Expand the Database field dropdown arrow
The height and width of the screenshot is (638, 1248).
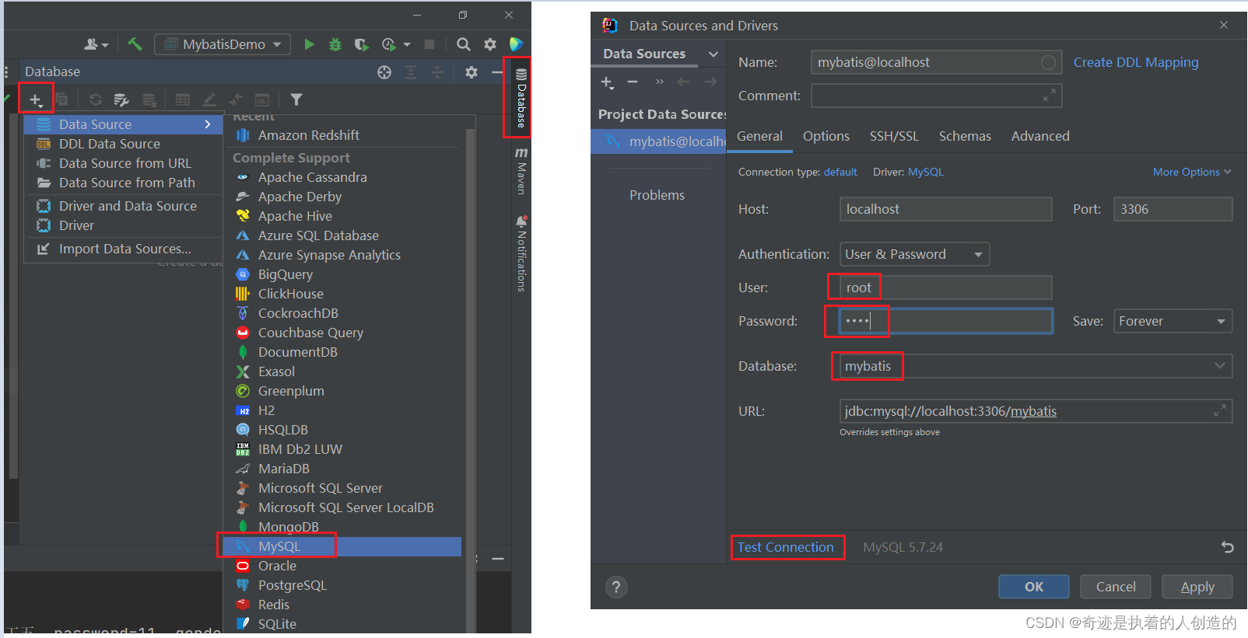pos(1220,365)
